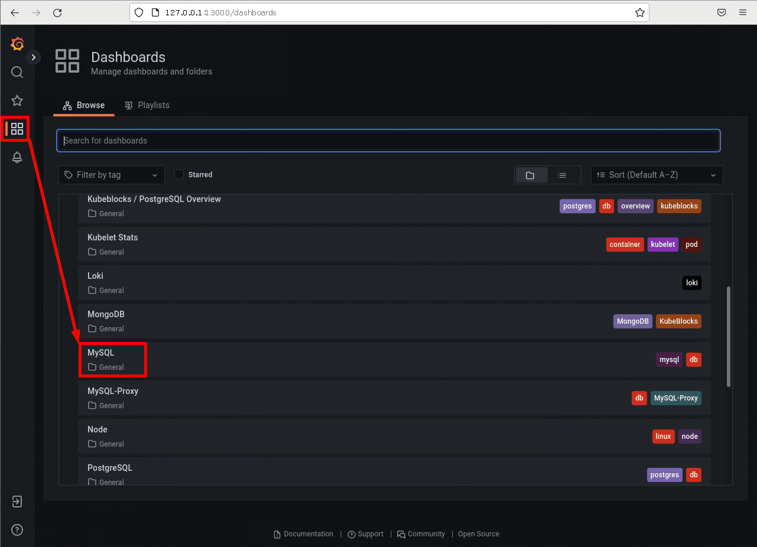
Task: Go back with the browser back arrow
Action: 15,12
